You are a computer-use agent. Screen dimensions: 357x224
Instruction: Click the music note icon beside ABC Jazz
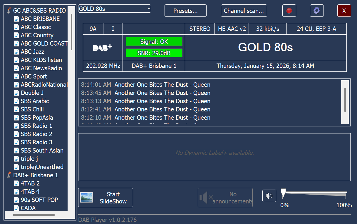[17, 52]
